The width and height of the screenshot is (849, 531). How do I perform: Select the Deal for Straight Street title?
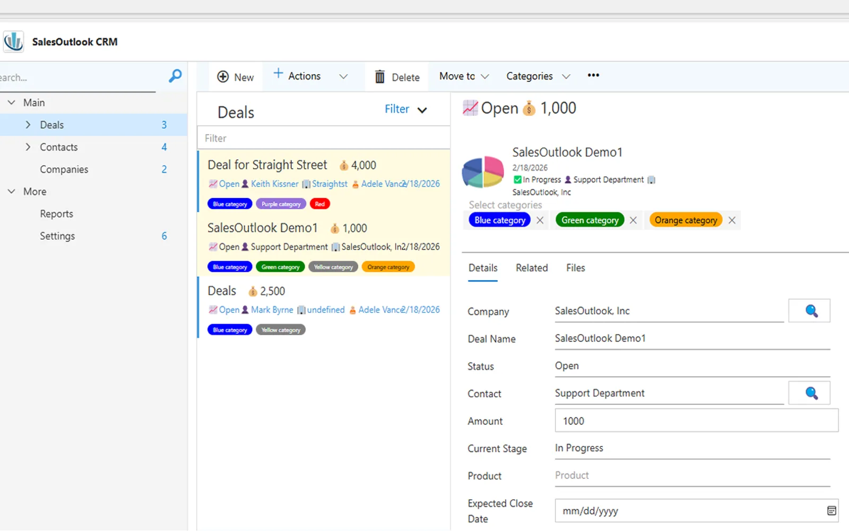coord(267,165)
